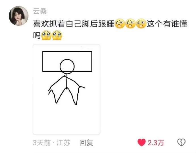Tap the first crying emoji after 吗
This screenshot has height=153, width=196.
[46, 35]
